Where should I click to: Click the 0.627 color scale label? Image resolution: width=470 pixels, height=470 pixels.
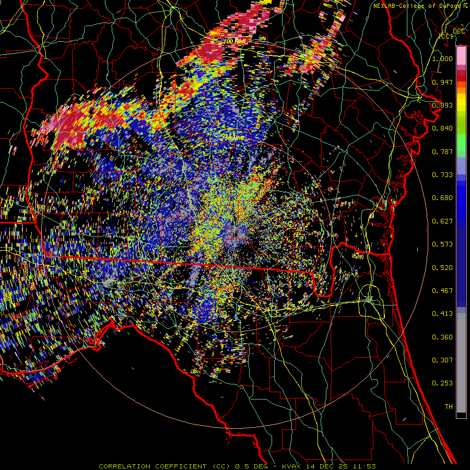442,221
